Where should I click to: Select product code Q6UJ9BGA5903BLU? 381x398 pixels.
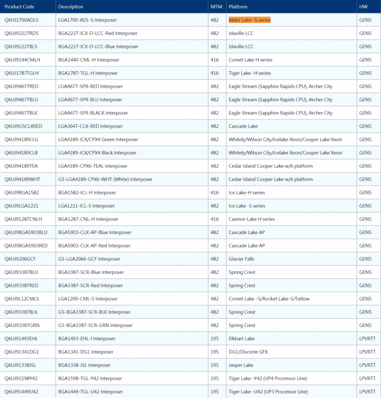[26, 232]
